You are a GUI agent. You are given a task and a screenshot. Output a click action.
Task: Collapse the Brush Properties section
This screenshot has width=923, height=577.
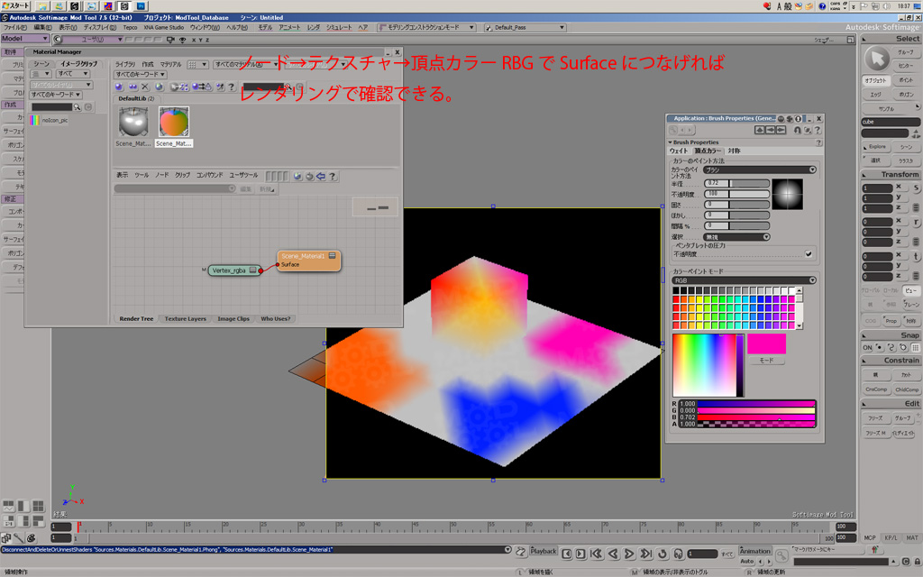(670, 142)
